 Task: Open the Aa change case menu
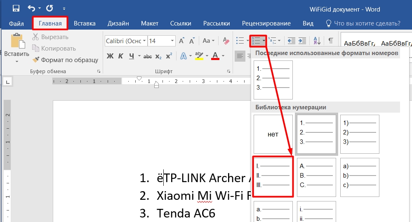[208, 41]
